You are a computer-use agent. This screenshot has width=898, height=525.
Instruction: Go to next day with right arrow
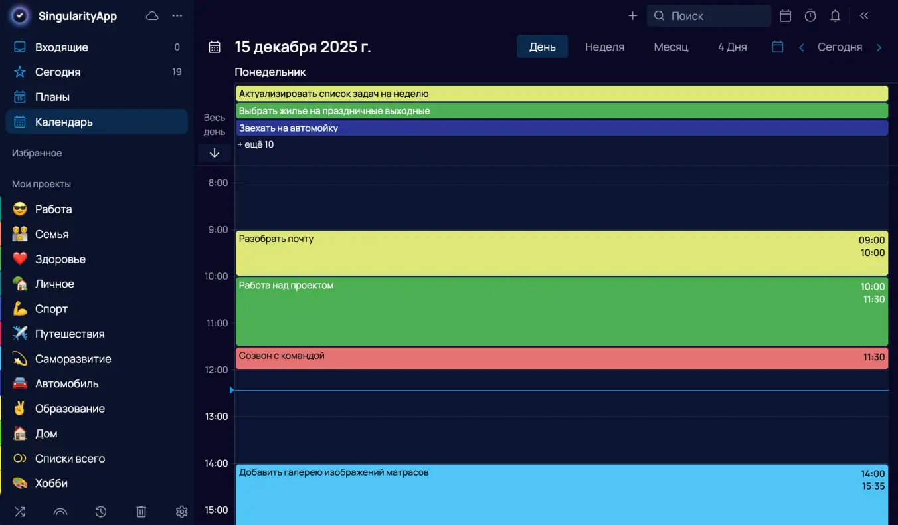[x=879, y=47]
